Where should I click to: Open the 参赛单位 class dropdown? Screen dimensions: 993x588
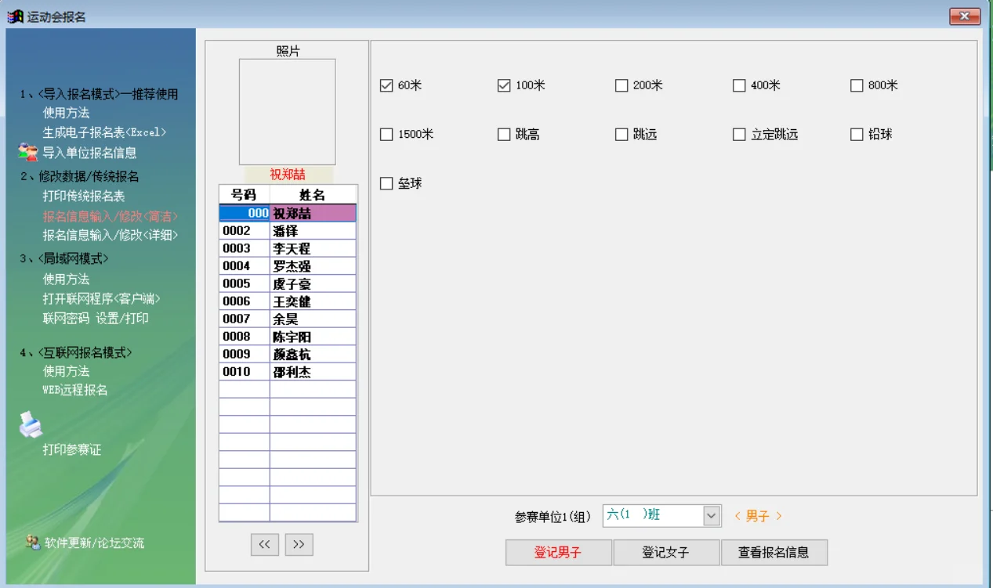712,515
